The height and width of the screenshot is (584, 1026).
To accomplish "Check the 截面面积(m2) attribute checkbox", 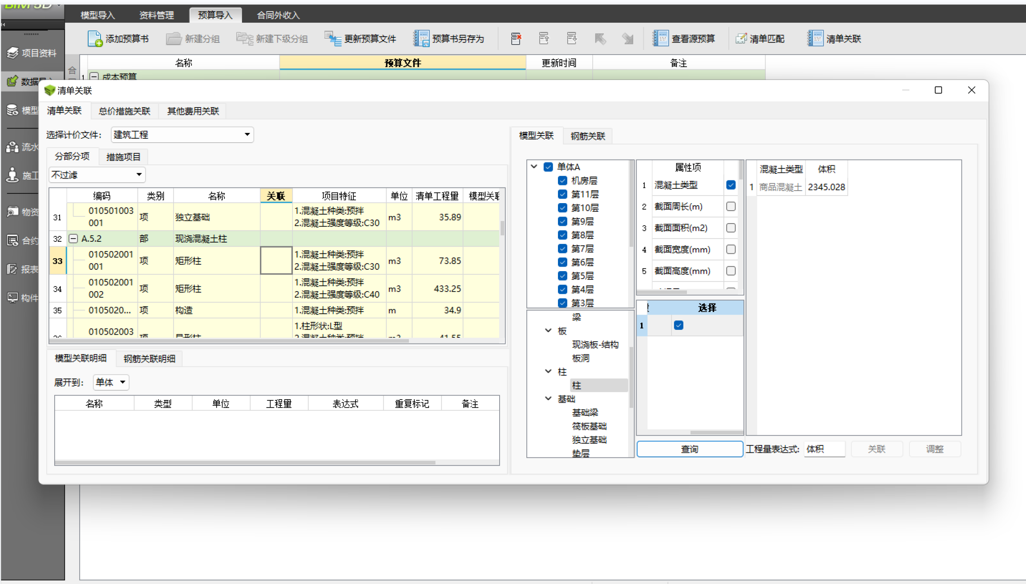I will coord(731,228).
